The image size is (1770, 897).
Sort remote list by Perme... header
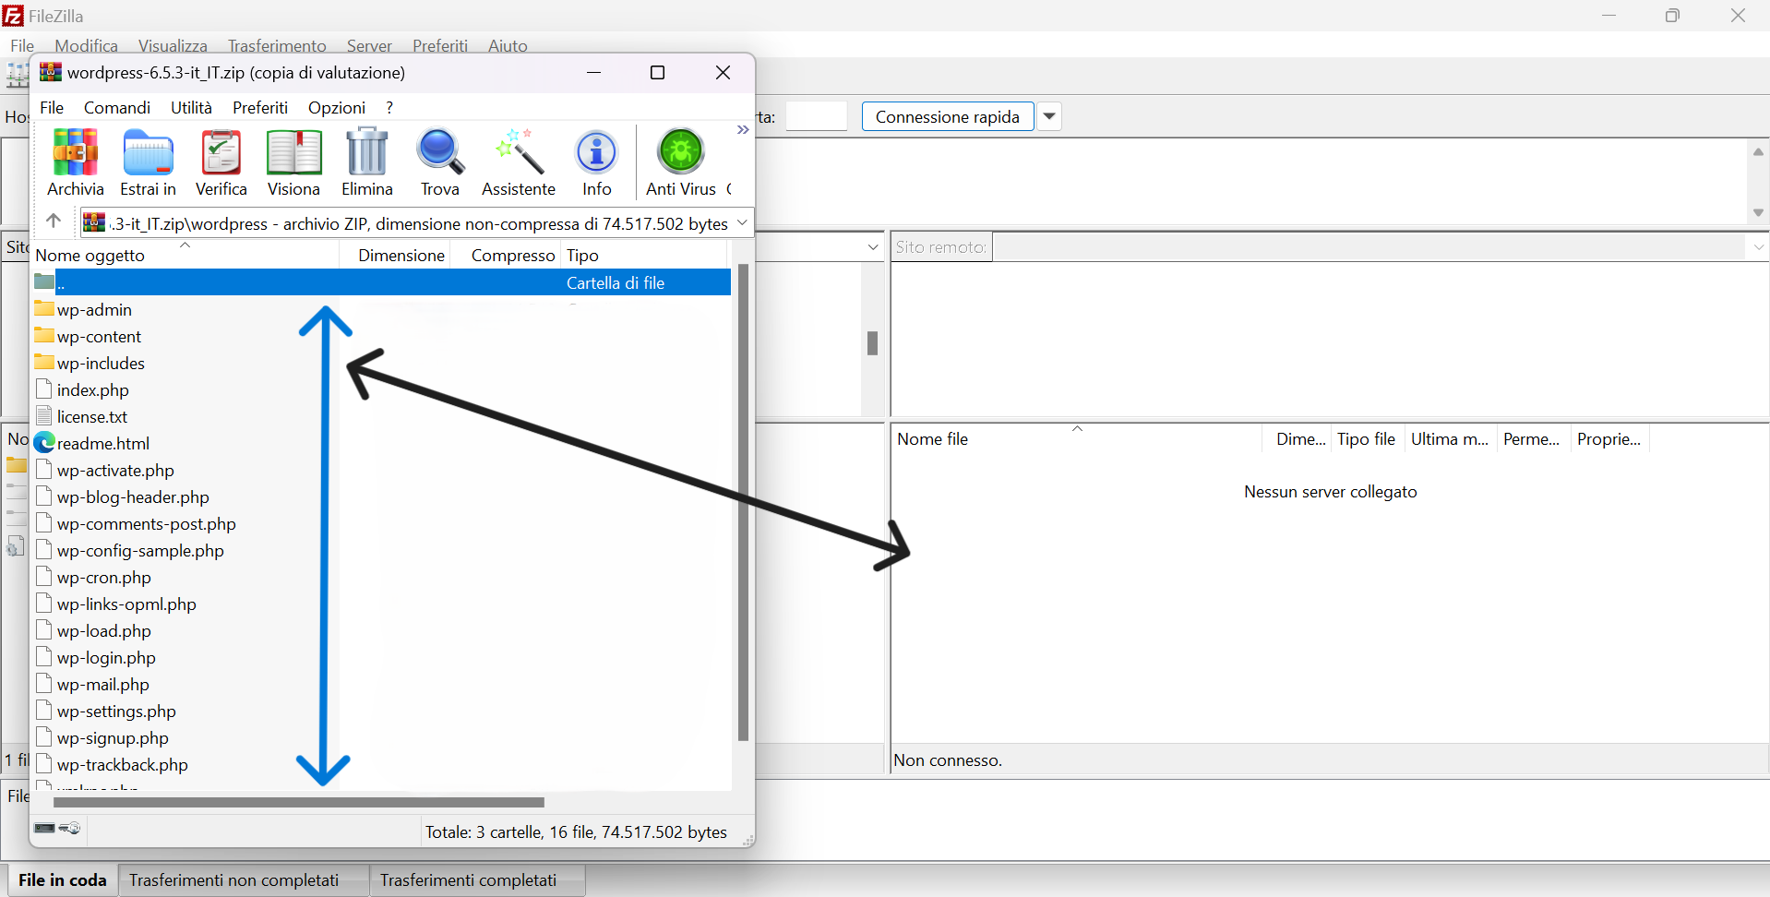pyautogui.click(x=1532, y=439)
